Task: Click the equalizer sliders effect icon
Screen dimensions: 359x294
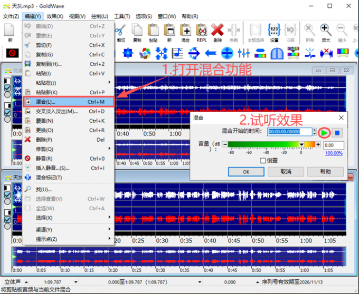Action: click(x=243, y=53)
